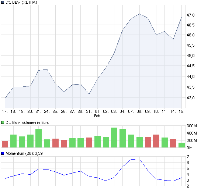The image size is (201, 189).
Task: Click the 44,0 price axis label
Action: [x=191, y=77]
